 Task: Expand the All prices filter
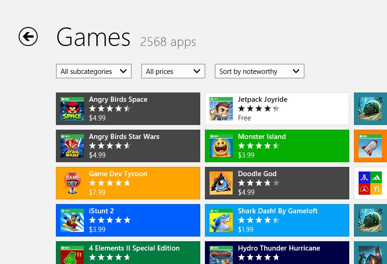[x=173, y=71]
